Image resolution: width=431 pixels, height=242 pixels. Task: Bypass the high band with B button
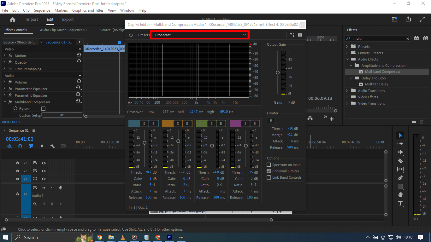point(255,124)
